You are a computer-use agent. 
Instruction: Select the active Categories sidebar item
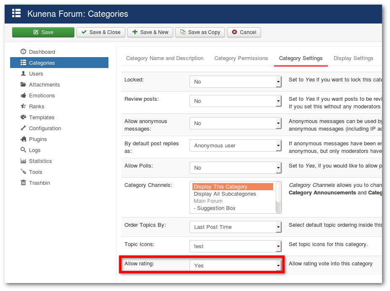(59, 63)
